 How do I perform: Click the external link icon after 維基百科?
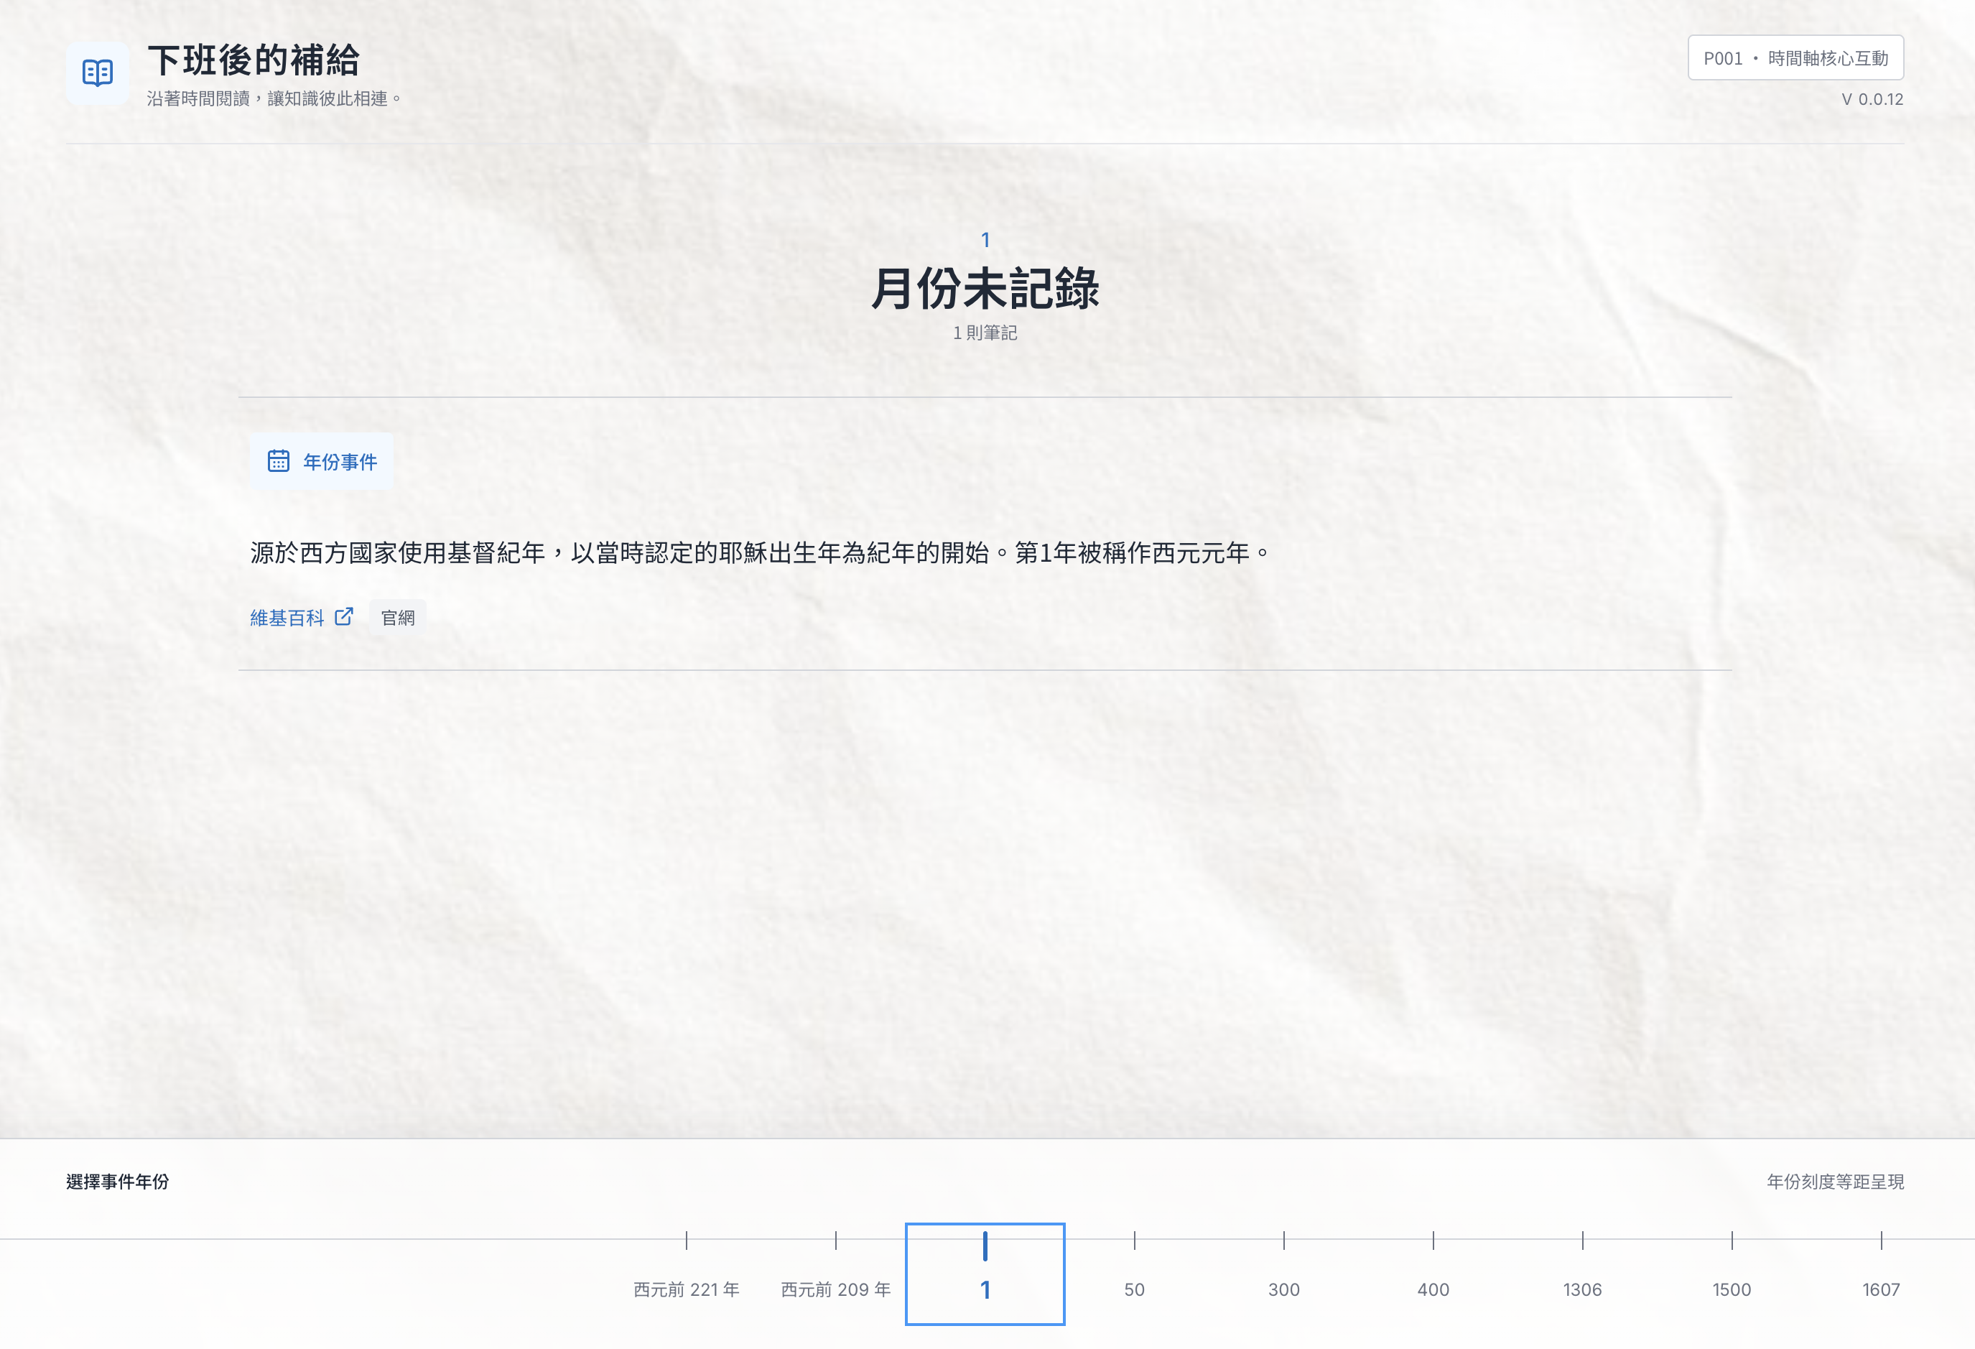click(343, 617)
